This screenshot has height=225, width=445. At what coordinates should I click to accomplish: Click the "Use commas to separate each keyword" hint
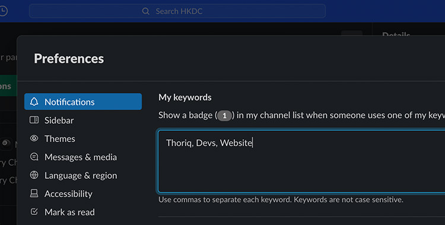pyautogui.click(x=281, y=200)
